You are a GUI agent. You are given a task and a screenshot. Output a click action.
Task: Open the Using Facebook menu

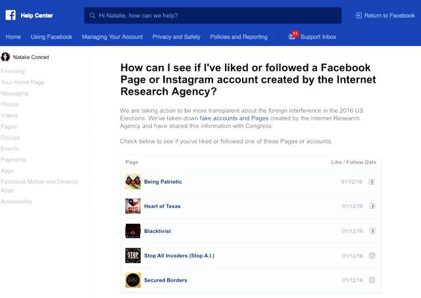coord(51,37)
